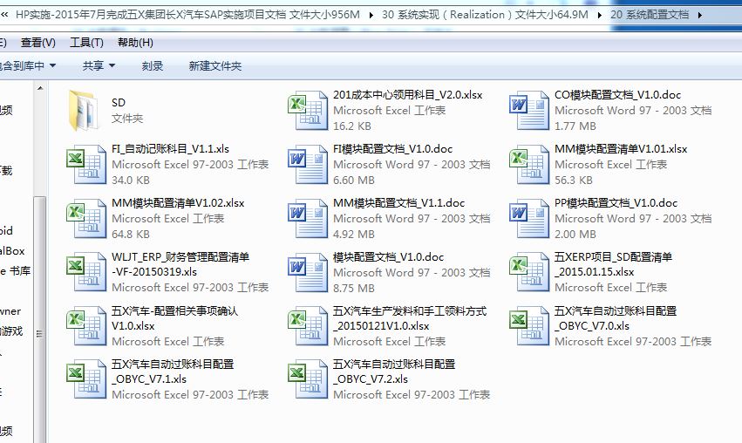
Task: Select the _OBYC_V7.2.xls Excel icon
Action: pos(308,379)
